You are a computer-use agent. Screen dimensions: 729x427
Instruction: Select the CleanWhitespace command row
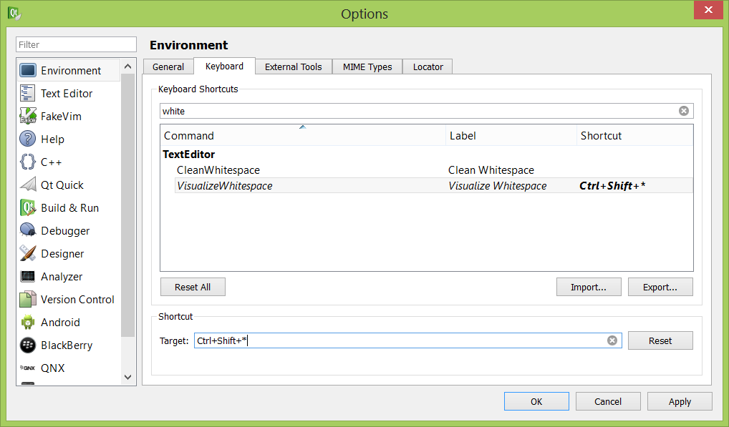pos(218,170)
